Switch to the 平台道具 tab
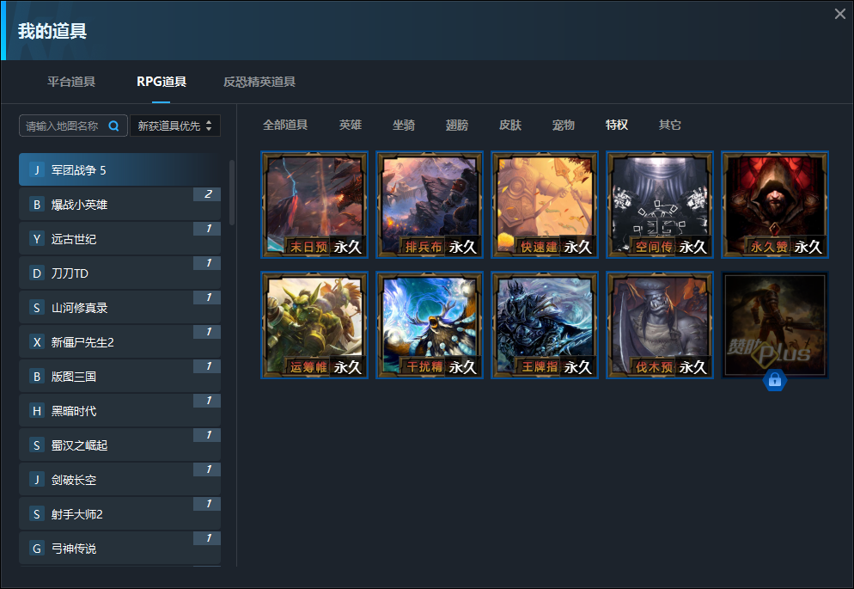 71,82
